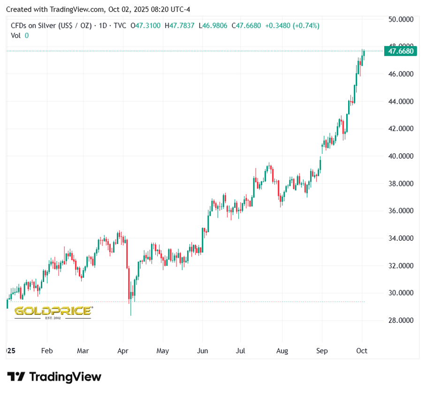
Task: Click the low value L46.9806
Action: point(213,26)
